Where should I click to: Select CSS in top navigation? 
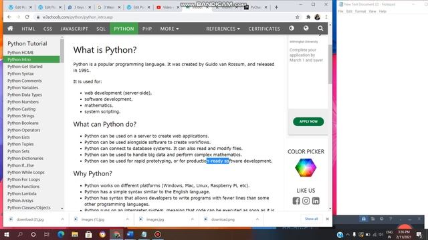point(47,29)
